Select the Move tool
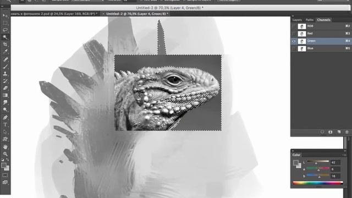This screenshot has width=352, height=198. pyautogui.click(x=5, y=15)
